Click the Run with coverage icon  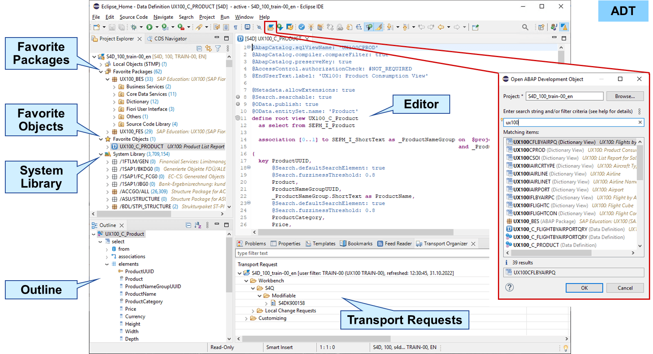[x=164, y=27]
